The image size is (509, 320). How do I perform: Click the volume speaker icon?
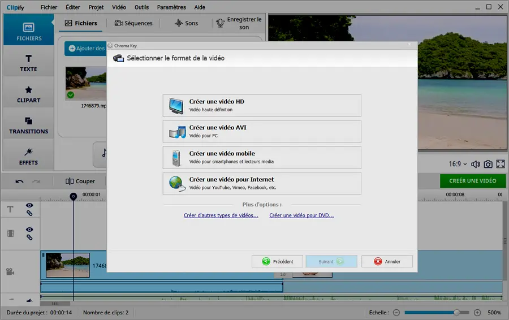click(475, 164)
